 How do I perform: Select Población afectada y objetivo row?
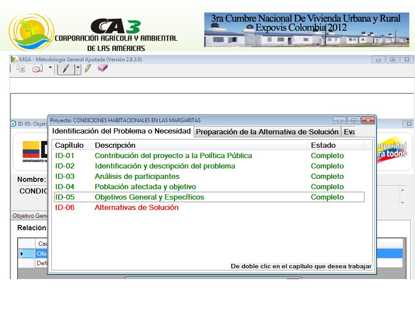point(145,187)
